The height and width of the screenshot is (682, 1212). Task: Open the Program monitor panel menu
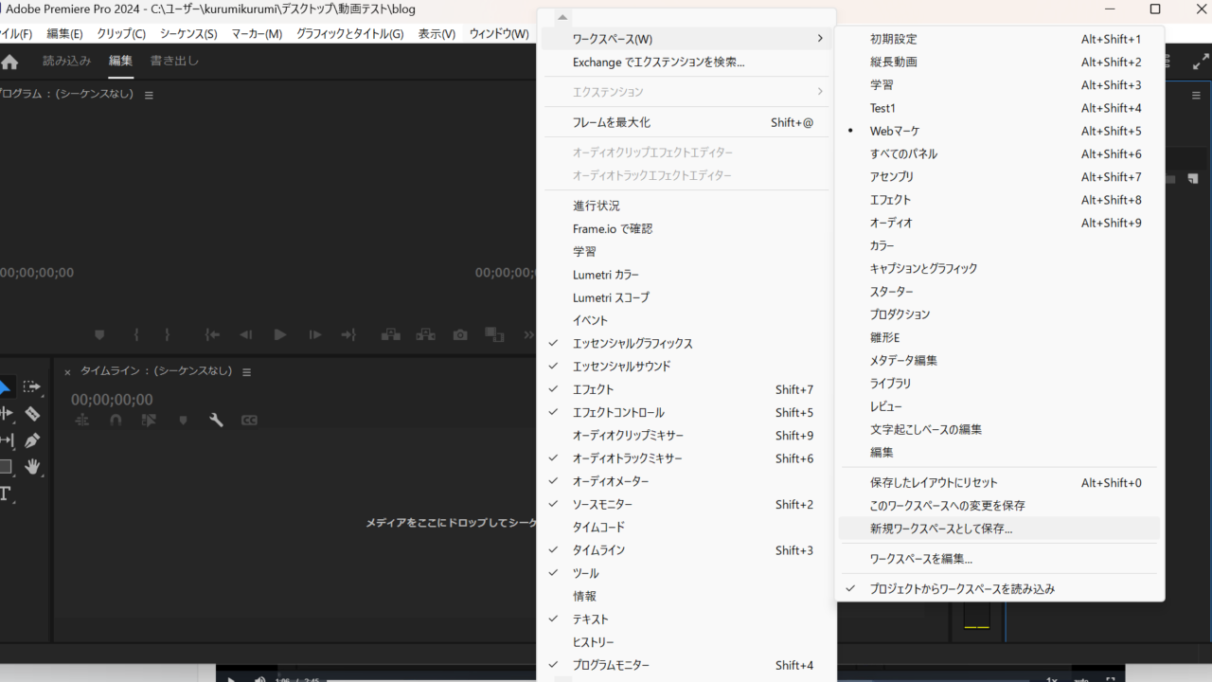tap(149, 95)
